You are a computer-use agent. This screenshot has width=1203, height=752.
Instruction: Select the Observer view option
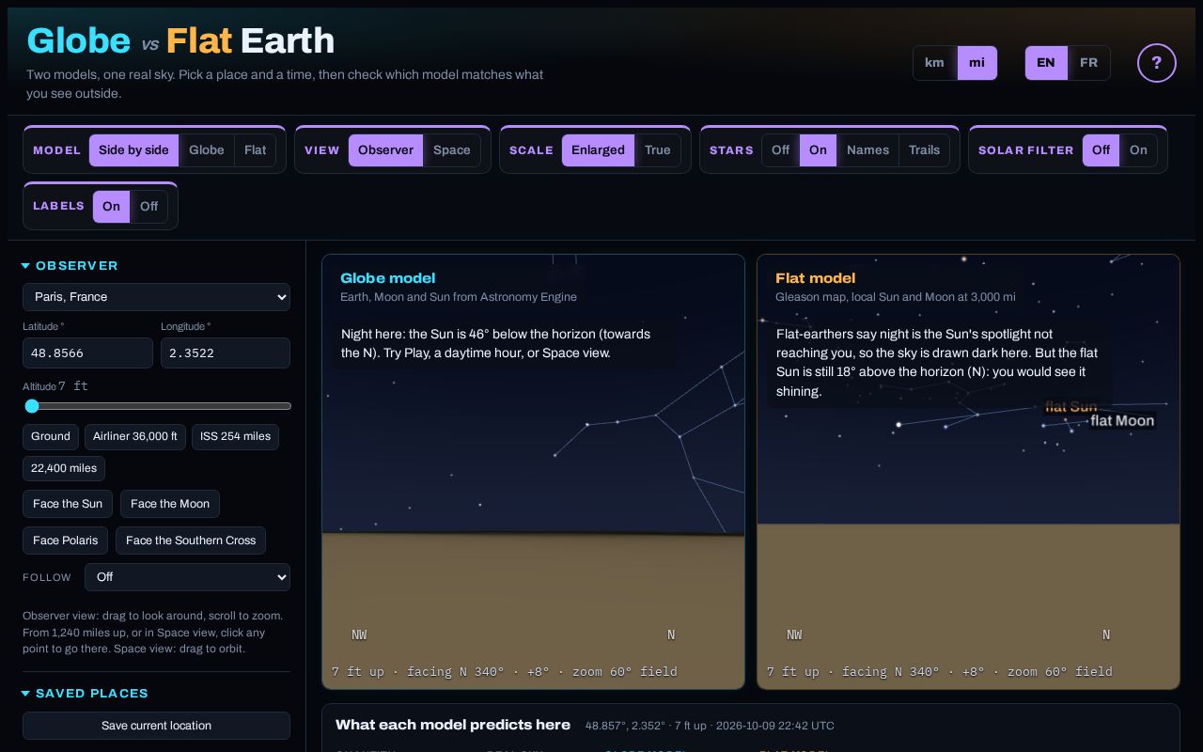click(385, 150)
